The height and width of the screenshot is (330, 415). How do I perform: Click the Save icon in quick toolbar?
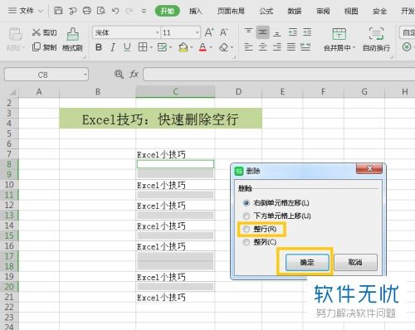coord(58,11)
